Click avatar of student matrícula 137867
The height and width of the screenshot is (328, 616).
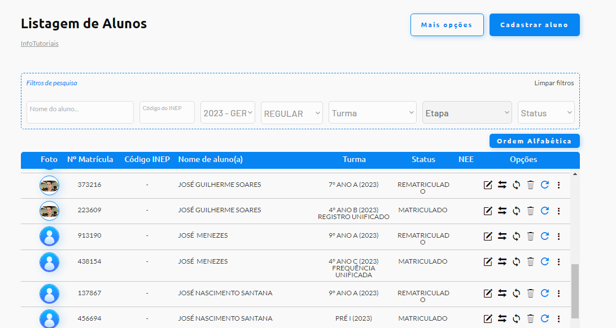coord(50,294)
